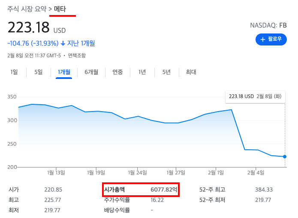Click the 52-주 최저 219.77 value

(x=263, y=200)
